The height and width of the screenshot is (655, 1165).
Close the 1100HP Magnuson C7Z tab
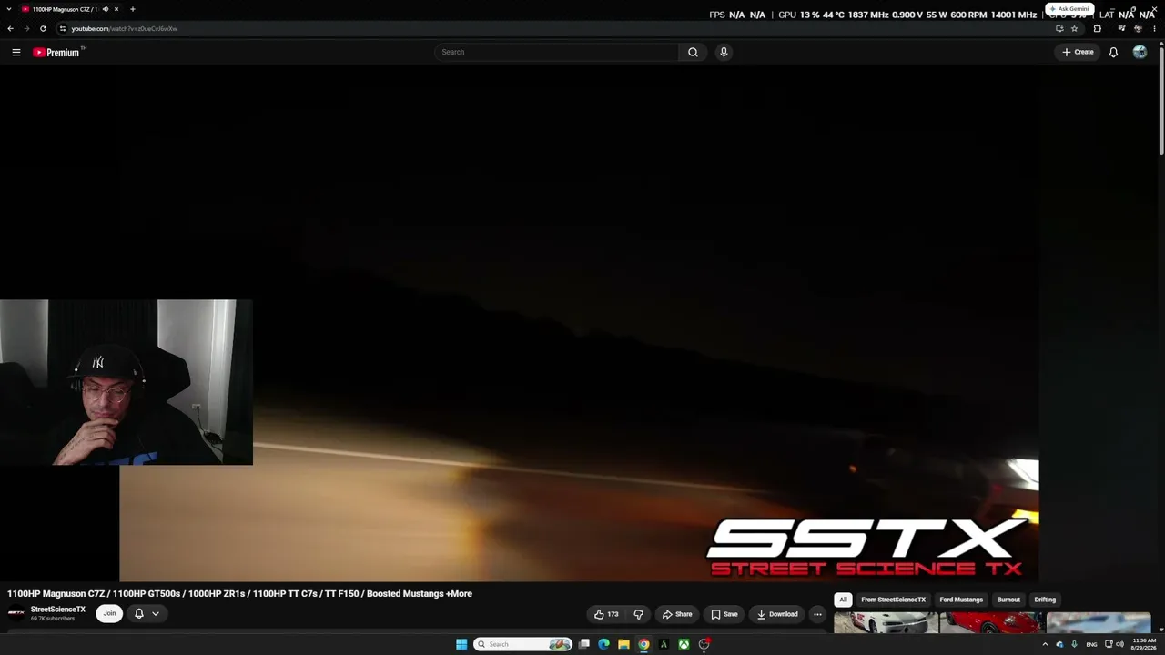click(x=116, y=9)
